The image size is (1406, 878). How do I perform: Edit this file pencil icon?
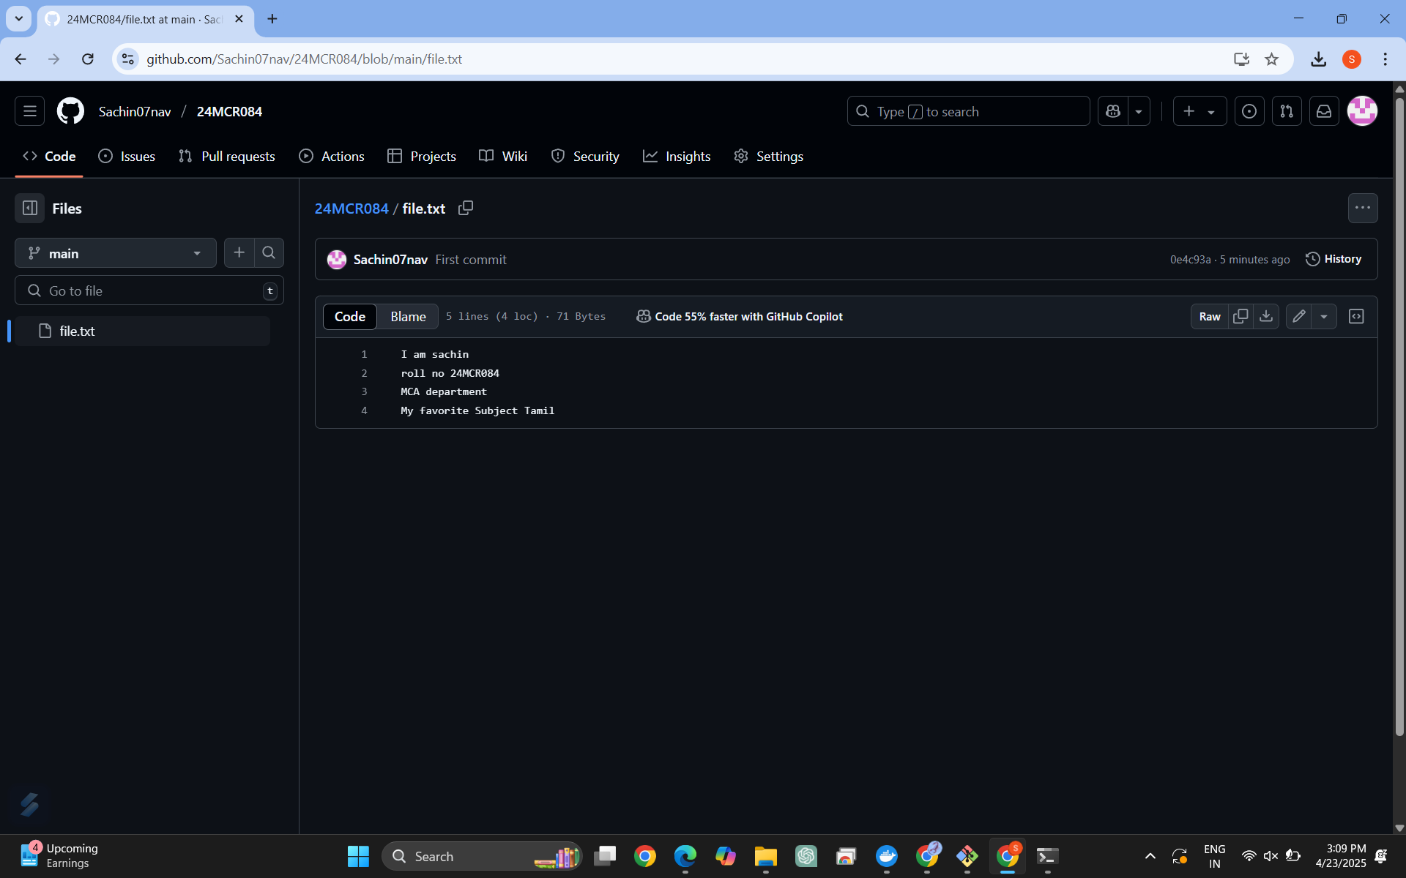click(1299, 317)
